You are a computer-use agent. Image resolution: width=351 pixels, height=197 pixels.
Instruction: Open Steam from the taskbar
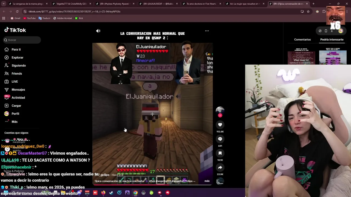tap(111, 193)
